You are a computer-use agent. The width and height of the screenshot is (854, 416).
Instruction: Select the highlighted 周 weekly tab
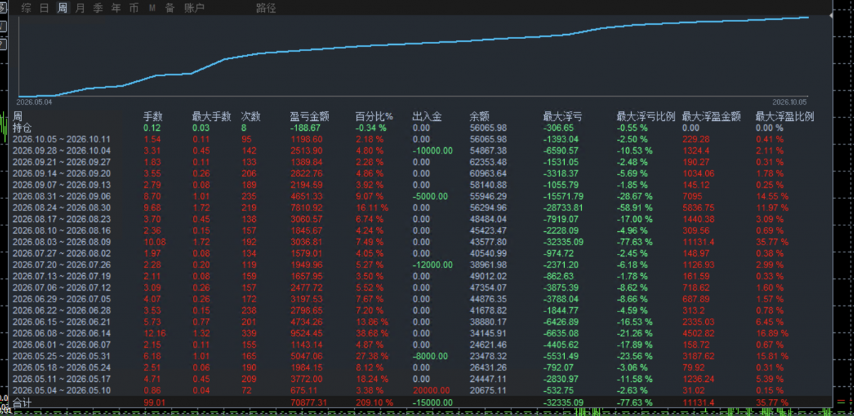tap(63, 8)
